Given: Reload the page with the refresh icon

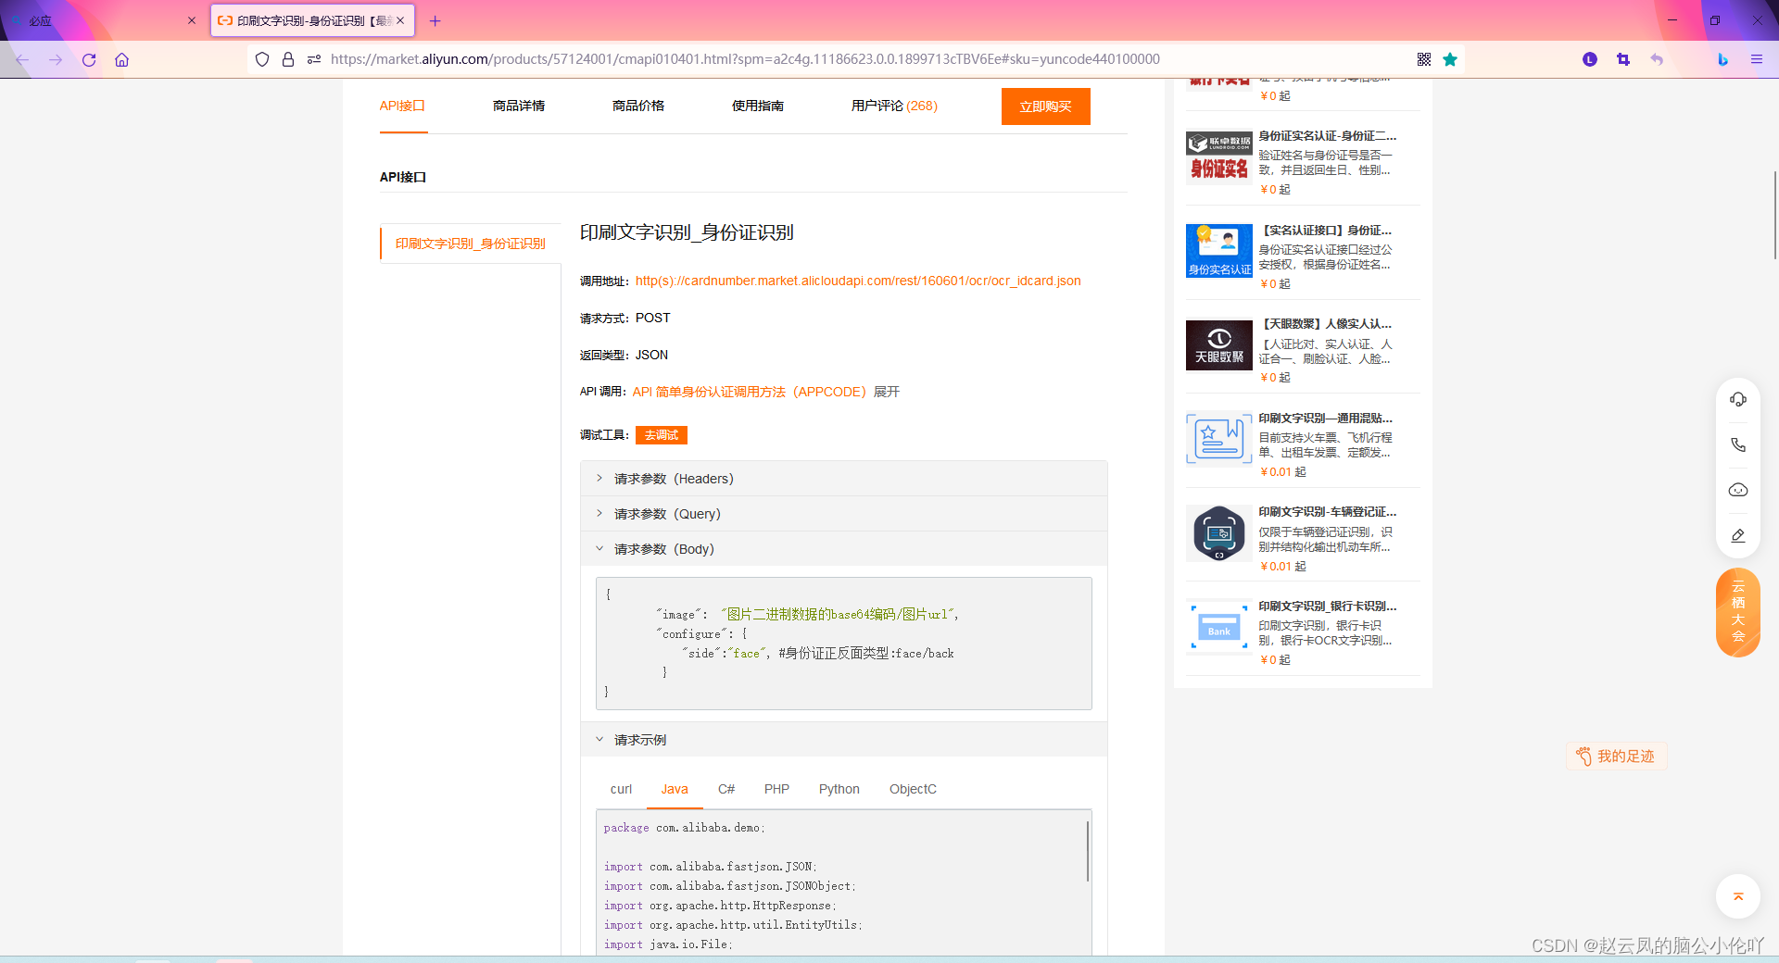Looking at the screenshot, I should (89, 59).
